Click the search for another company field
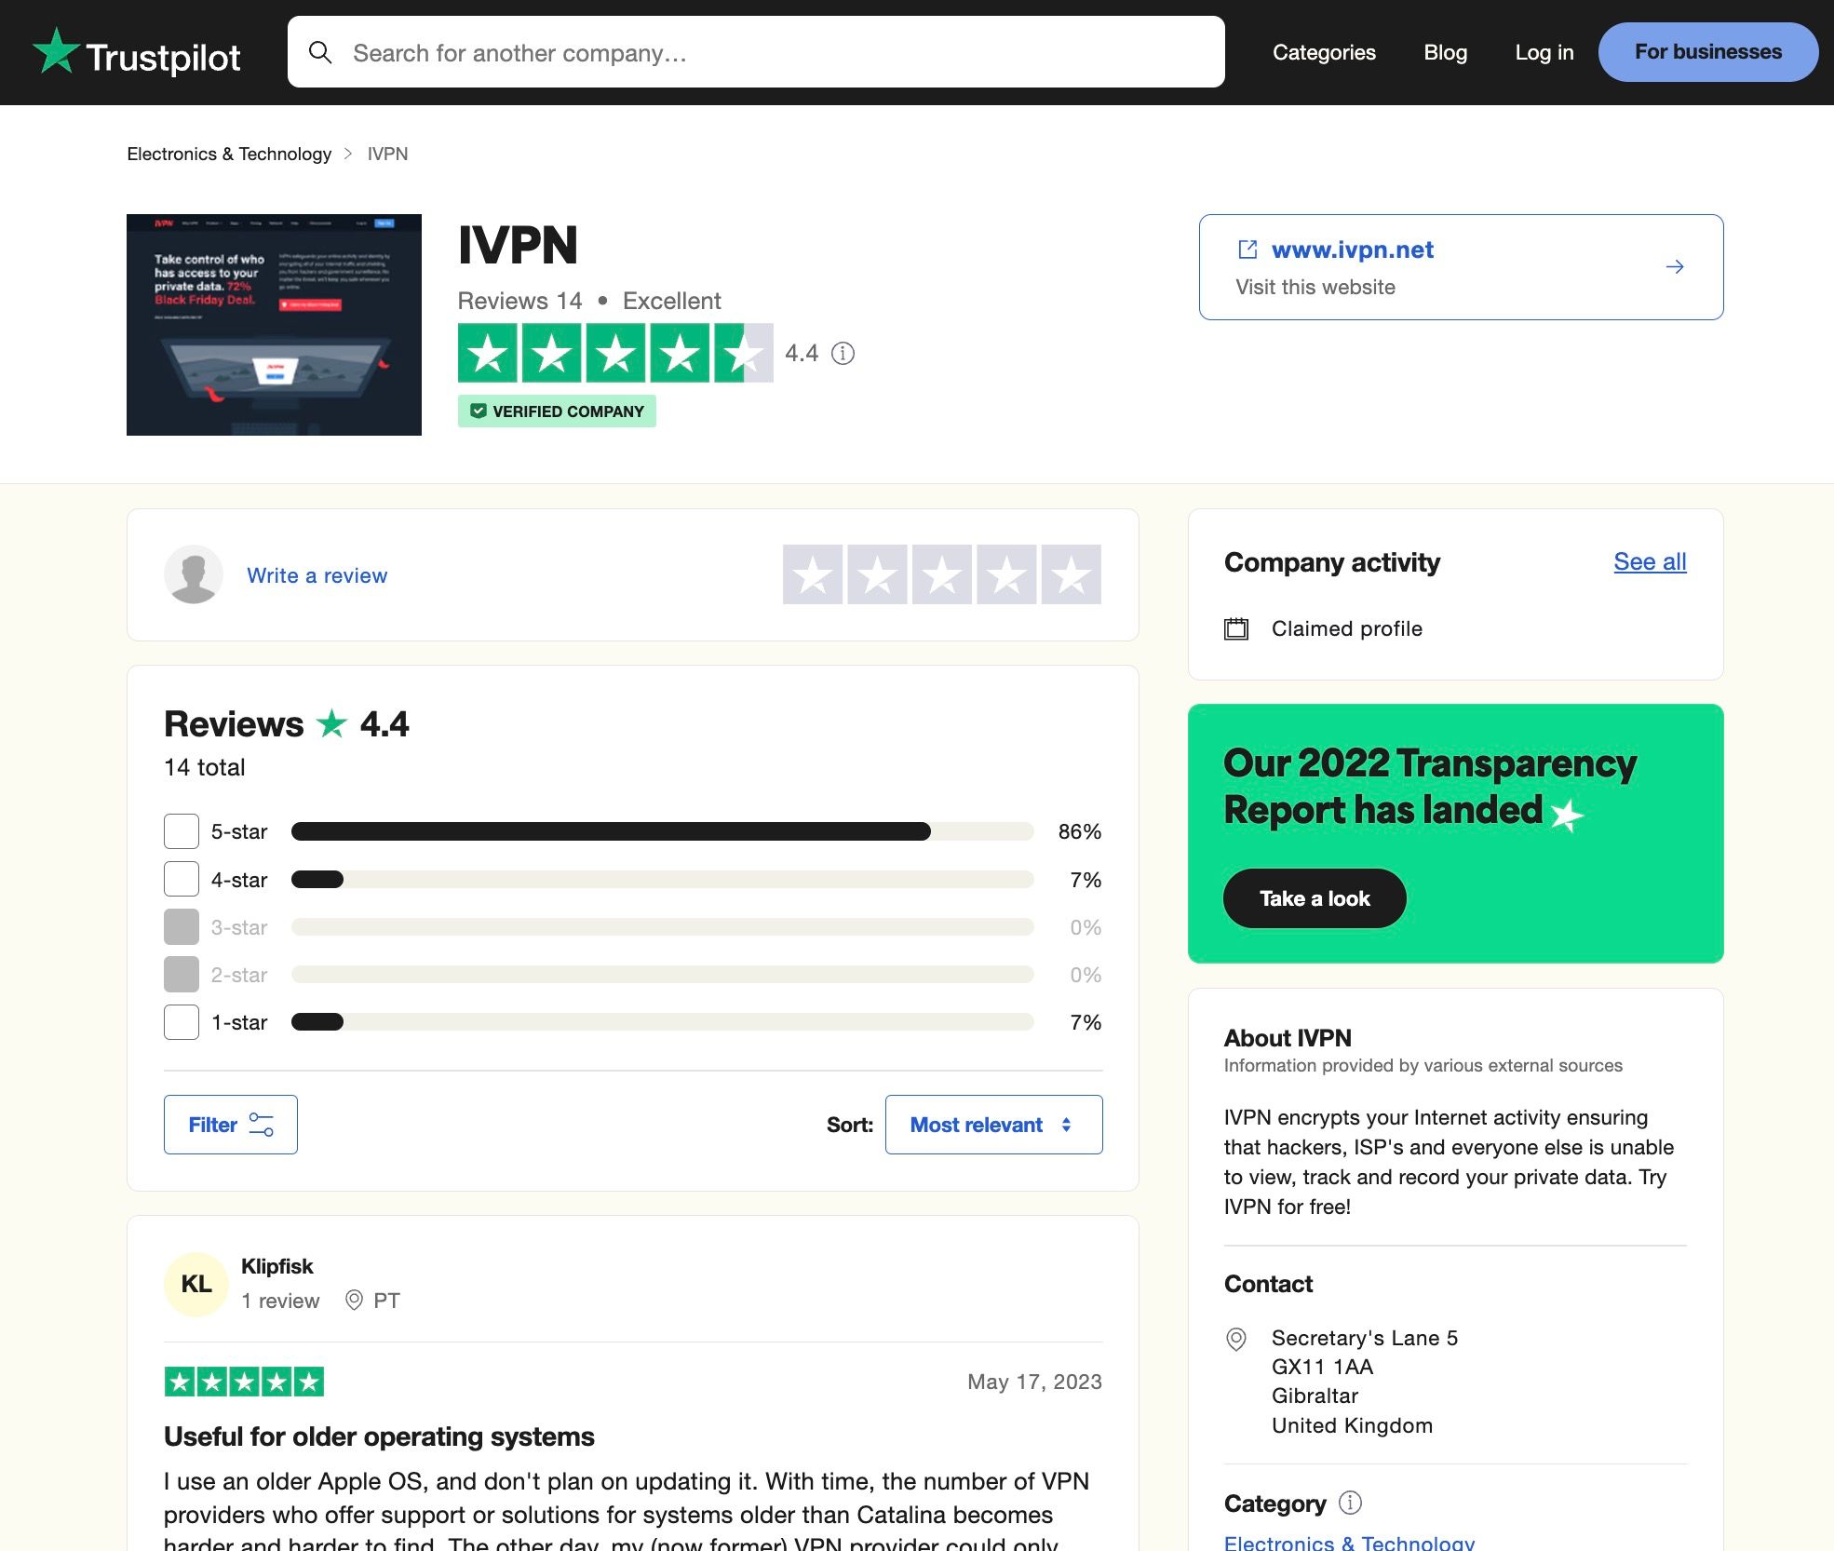 (756, 52)
